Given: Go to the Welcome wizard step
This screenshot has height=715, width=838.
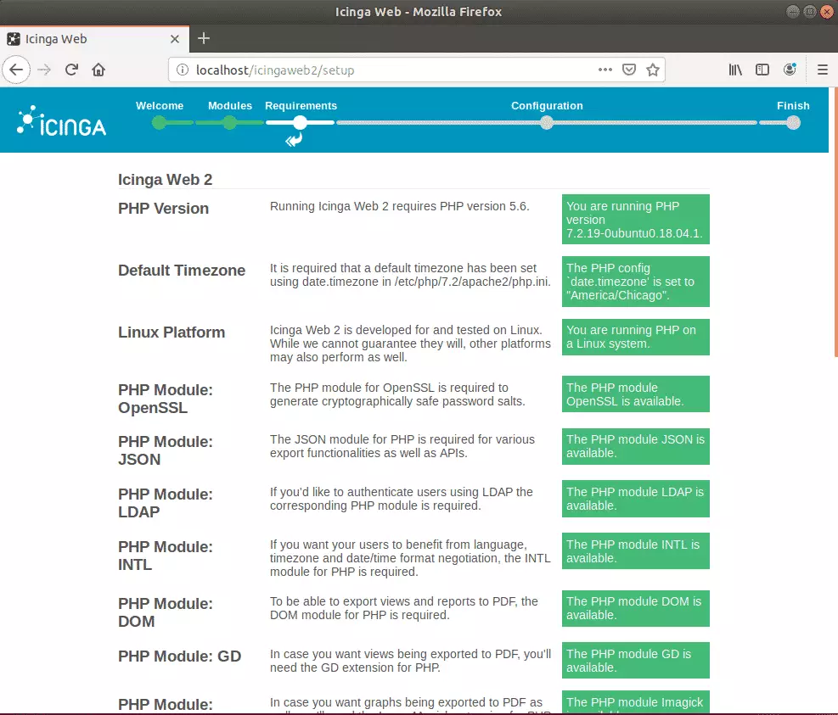Looking at the screenshot, I should click(x=160, y=123).
